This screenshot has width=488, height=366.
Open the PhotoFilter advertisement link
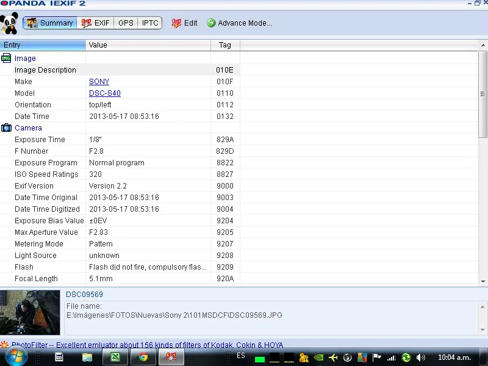148,345
